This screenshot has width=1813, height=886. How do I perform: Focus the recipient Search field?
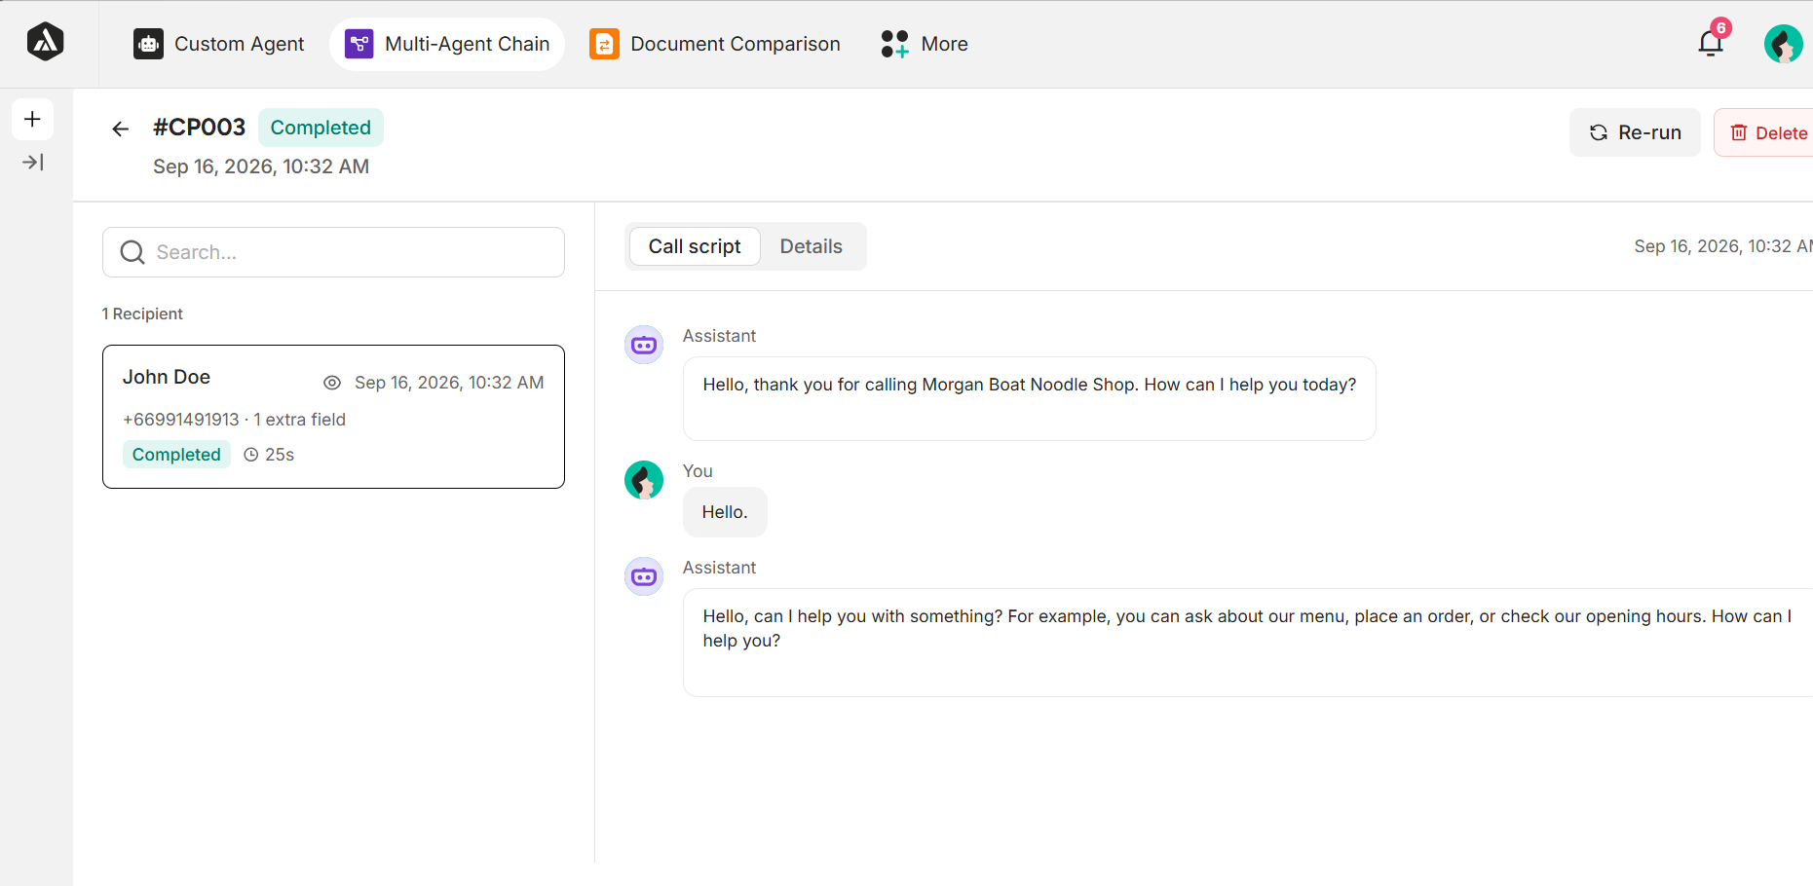333,252
